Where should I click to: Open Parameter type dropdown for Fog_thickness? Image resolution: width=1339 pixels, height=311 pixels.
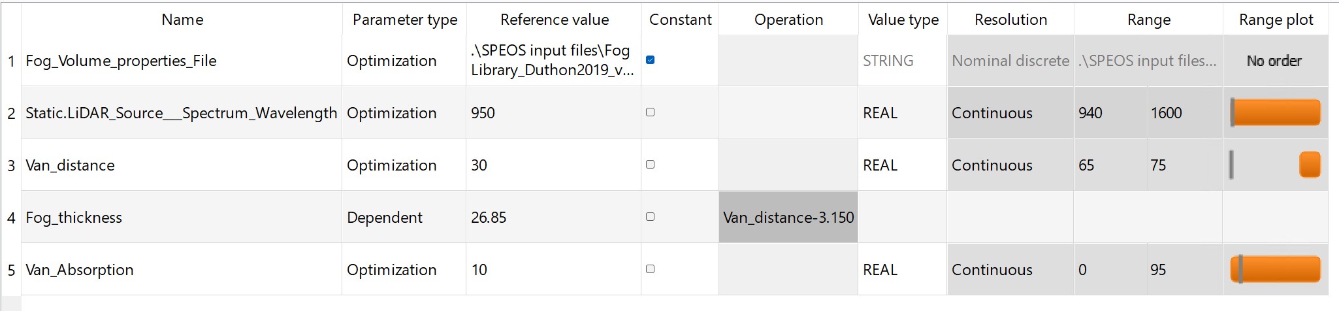pos(404,217)
